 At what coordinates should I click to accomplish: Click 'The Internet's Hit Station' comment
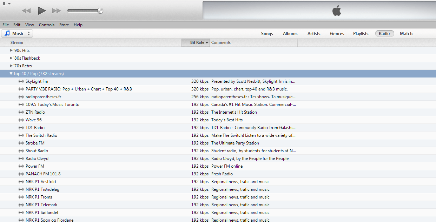point(234,112)
